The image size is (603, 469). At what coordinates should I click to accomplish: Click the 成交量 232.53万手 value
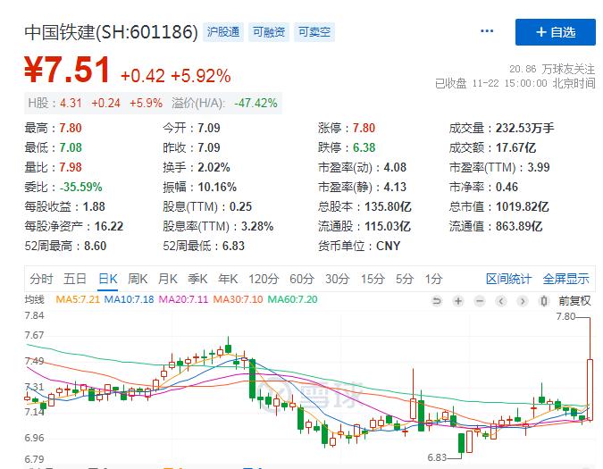tap(524, 128)
